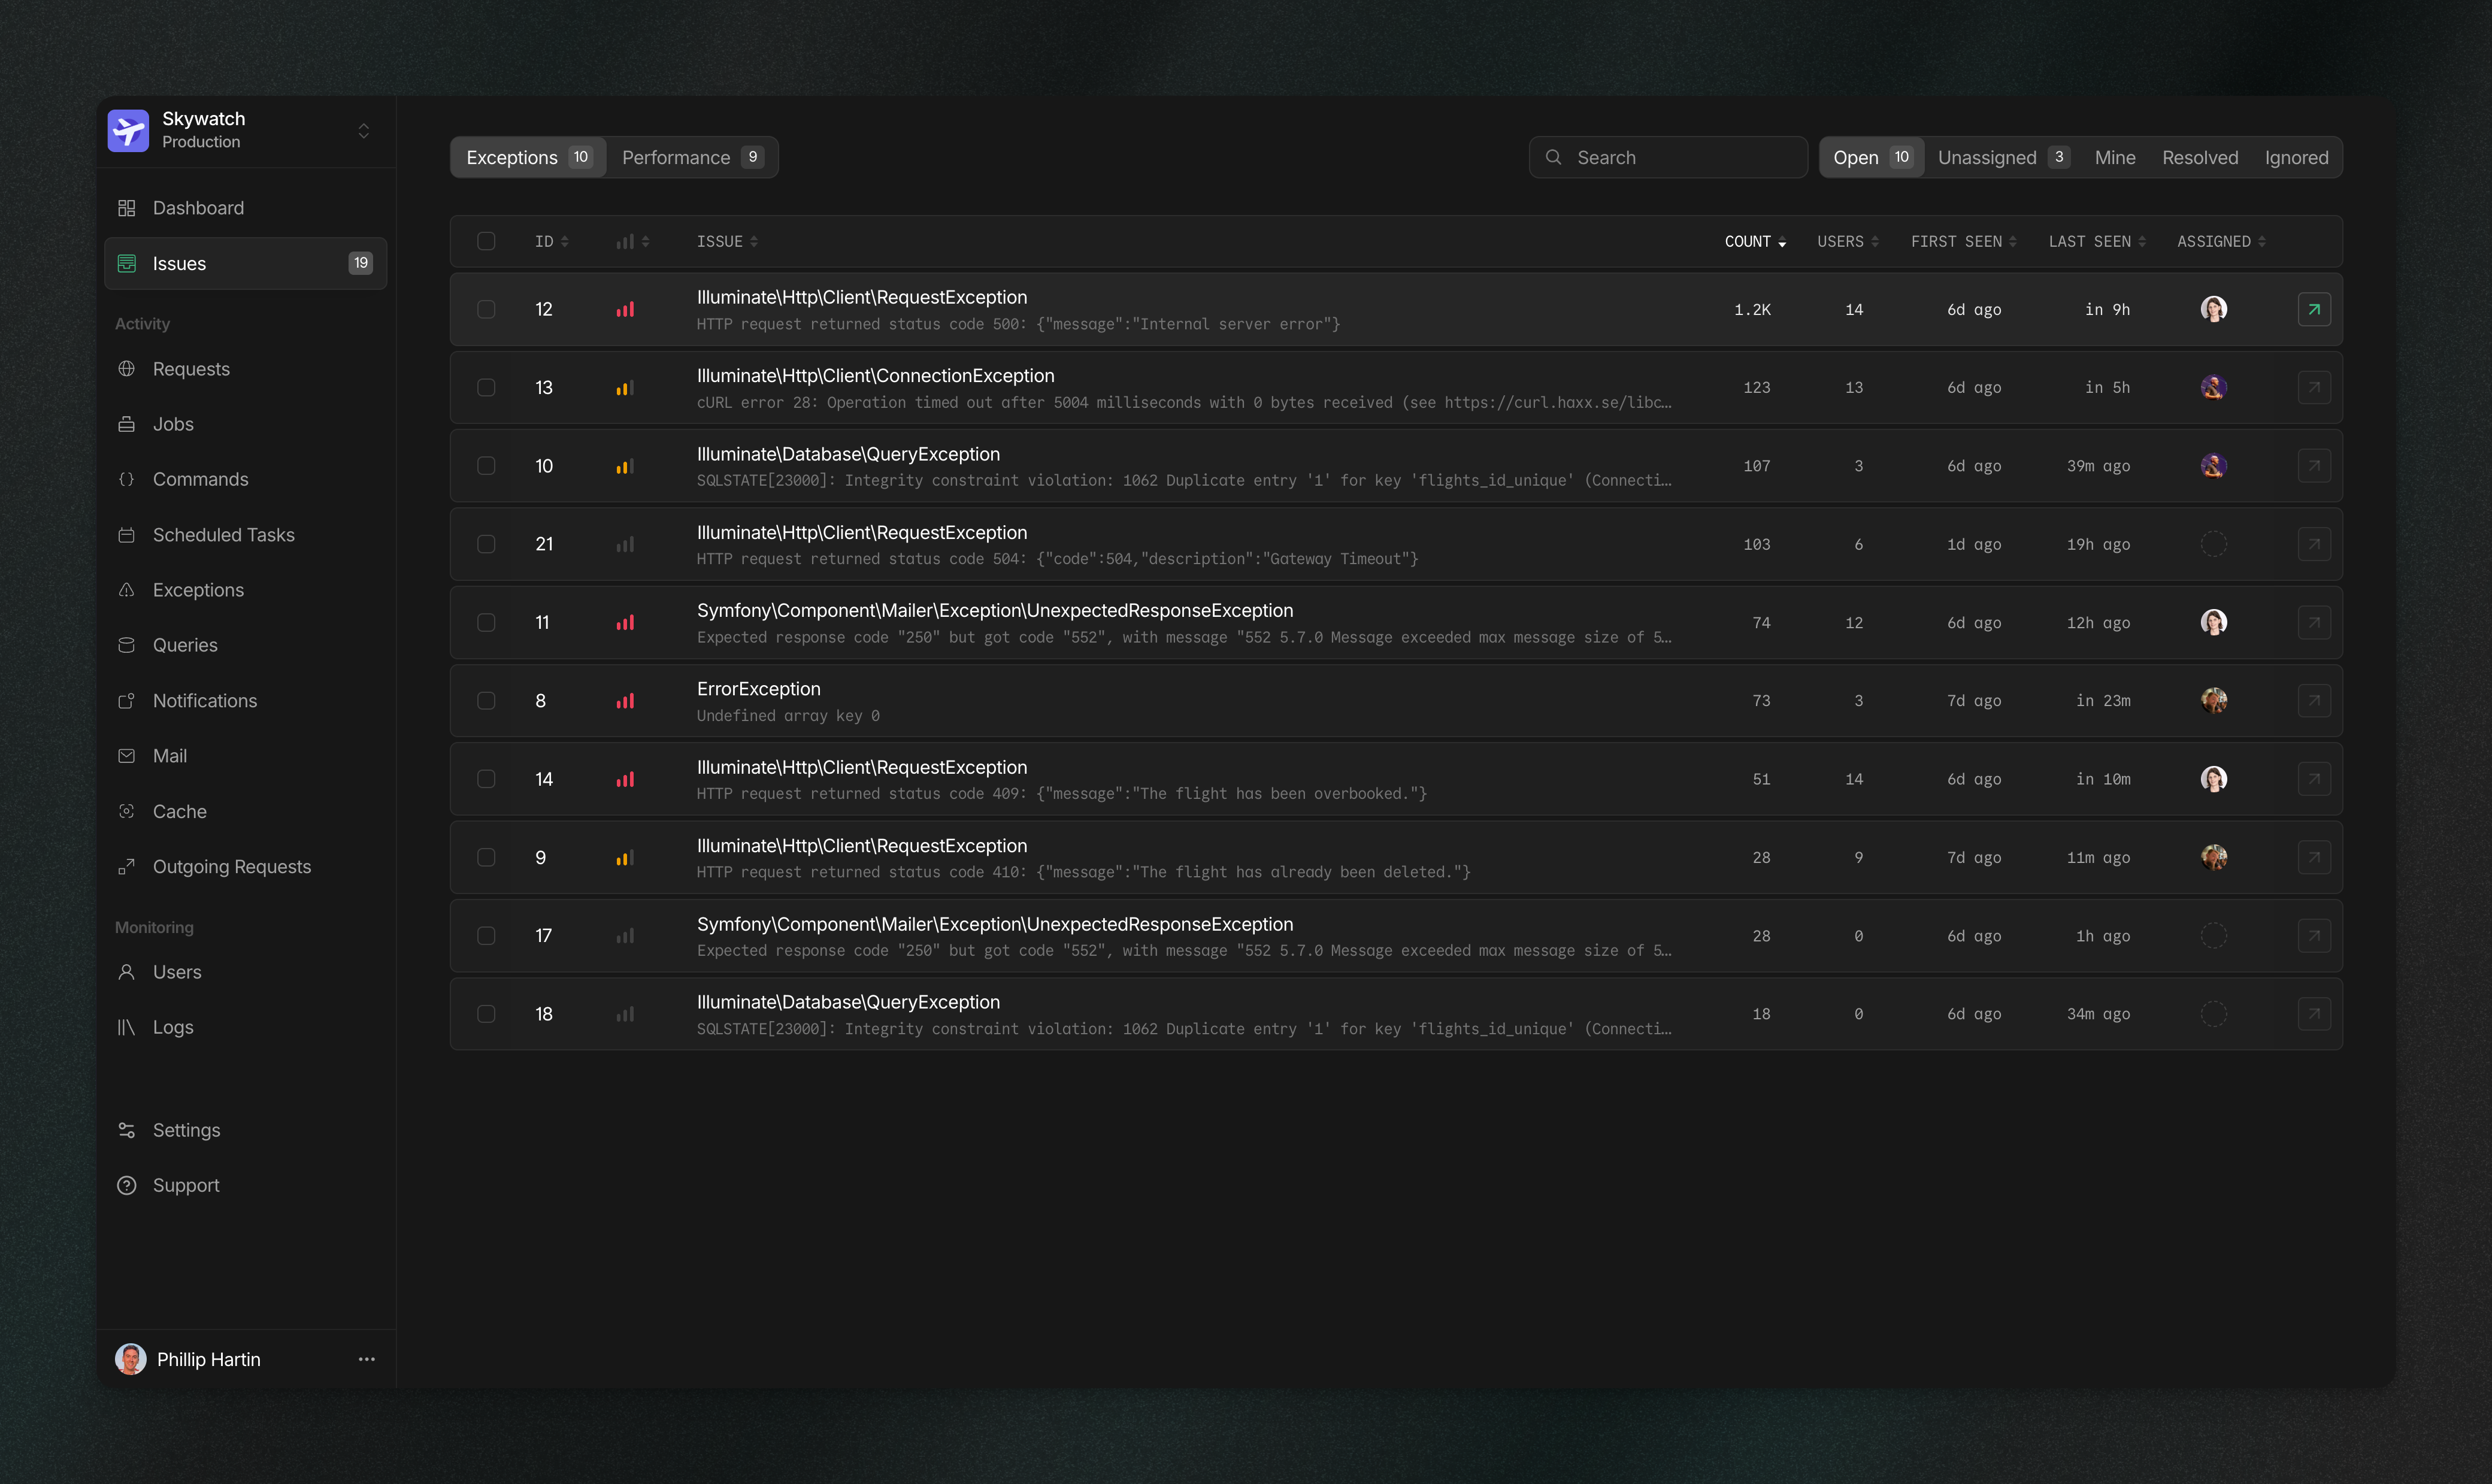Open Scheduled Tasks calendar icon
Screen dimensions: 2492x1484
[x=126, y=535]
